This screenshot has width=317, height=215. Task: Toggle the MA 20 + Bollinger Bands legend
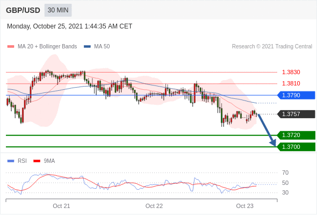(42, 47)
